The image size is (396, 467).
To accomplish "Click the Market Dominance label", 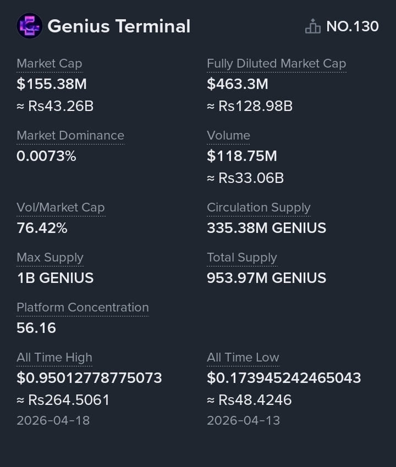I will pyautogui.click(x=70, y=136).
